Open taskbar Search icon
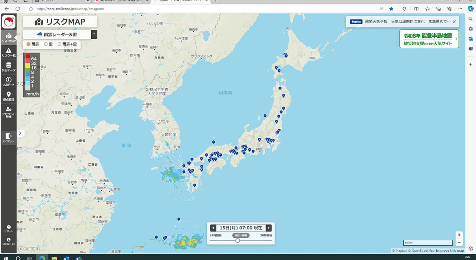Image resolution: width=476 pixels, height=260 pixels. tap(18, 258)
